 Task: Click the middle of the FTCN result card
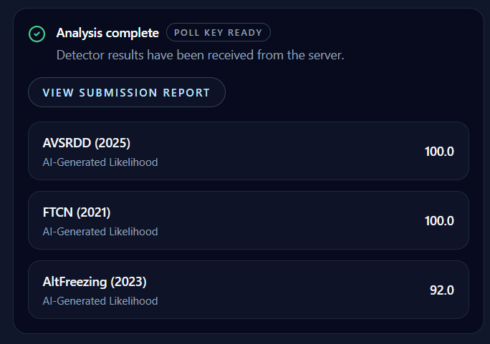(x=248, y=220)
